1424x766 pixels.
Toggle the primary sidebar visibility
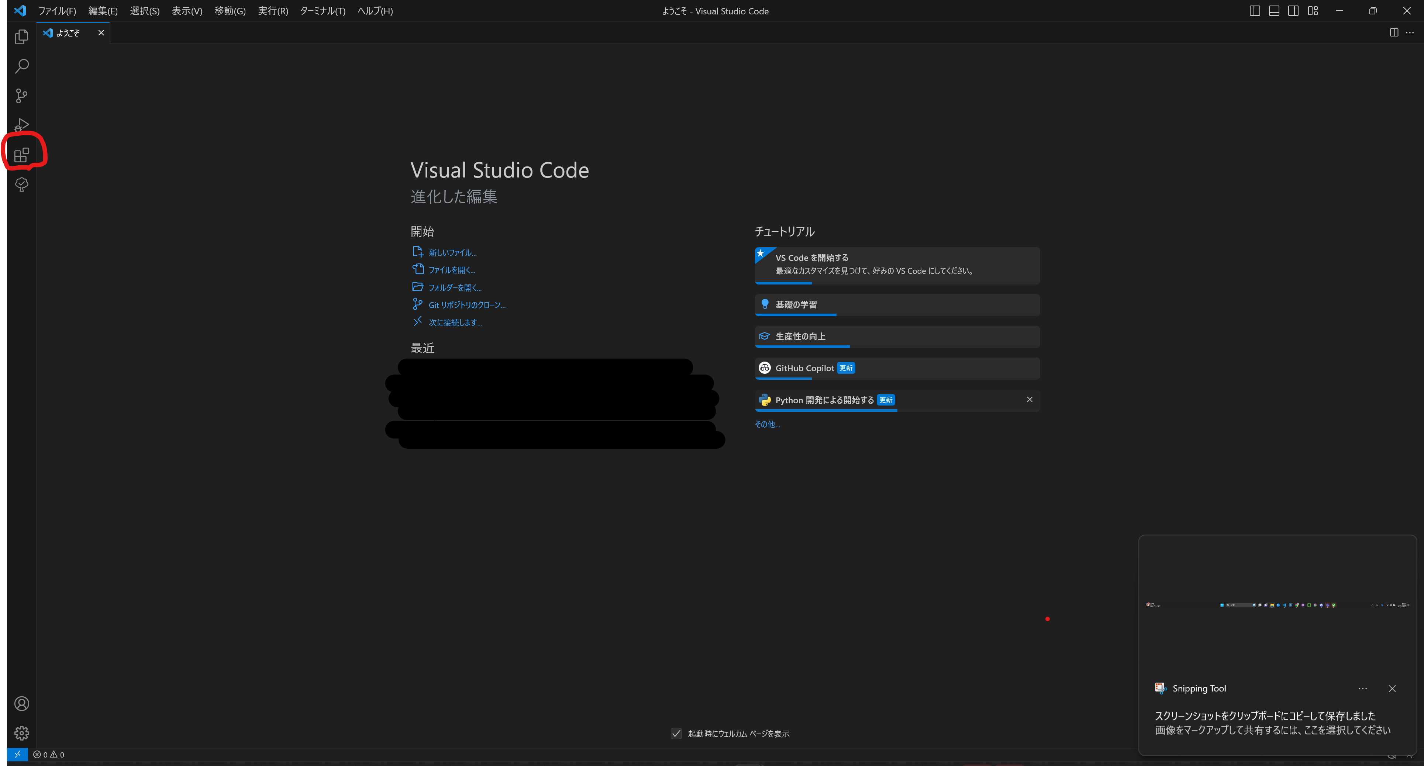point(1254,10)
